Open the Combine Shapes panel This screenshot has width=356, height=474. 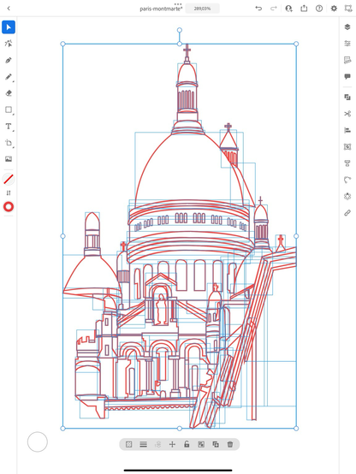pos(347,98)
